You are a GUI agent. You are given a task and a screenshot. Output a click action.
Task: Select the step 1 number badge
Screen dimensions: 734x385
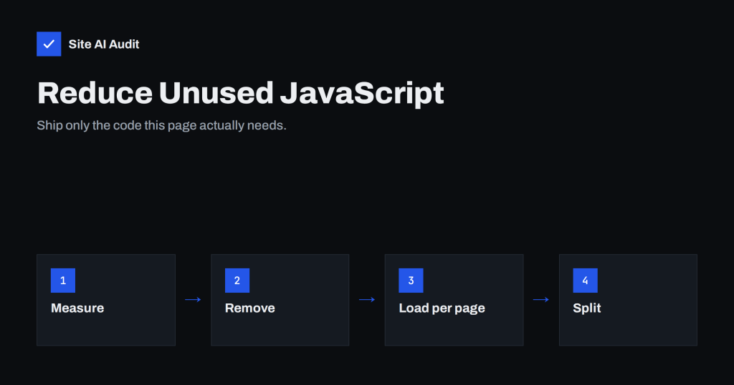tap(63, 281)
